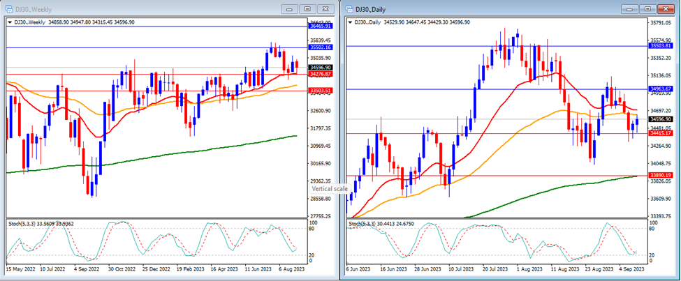This screenshot has width=681, height=281.
Task: Close the DJ30 Daily chart window
Action: (666, 8)
